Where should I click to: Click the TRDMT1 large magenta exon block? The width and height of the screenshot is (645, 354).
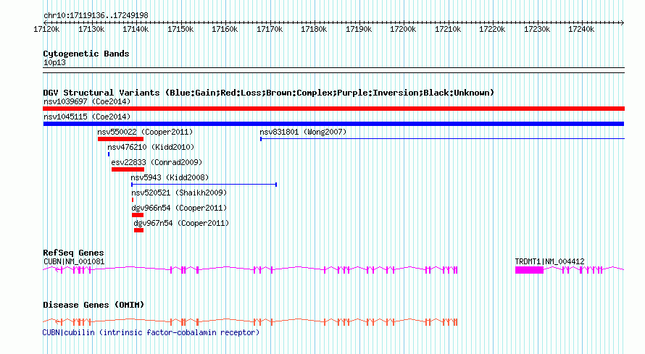click(530, 270)
